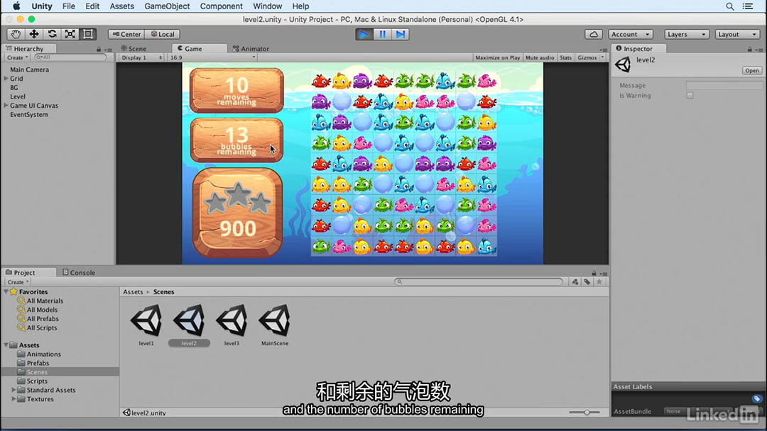Screen dimensions: 767x431
Task: Switch to the Scene tab
Action: (x=134, y=49)
